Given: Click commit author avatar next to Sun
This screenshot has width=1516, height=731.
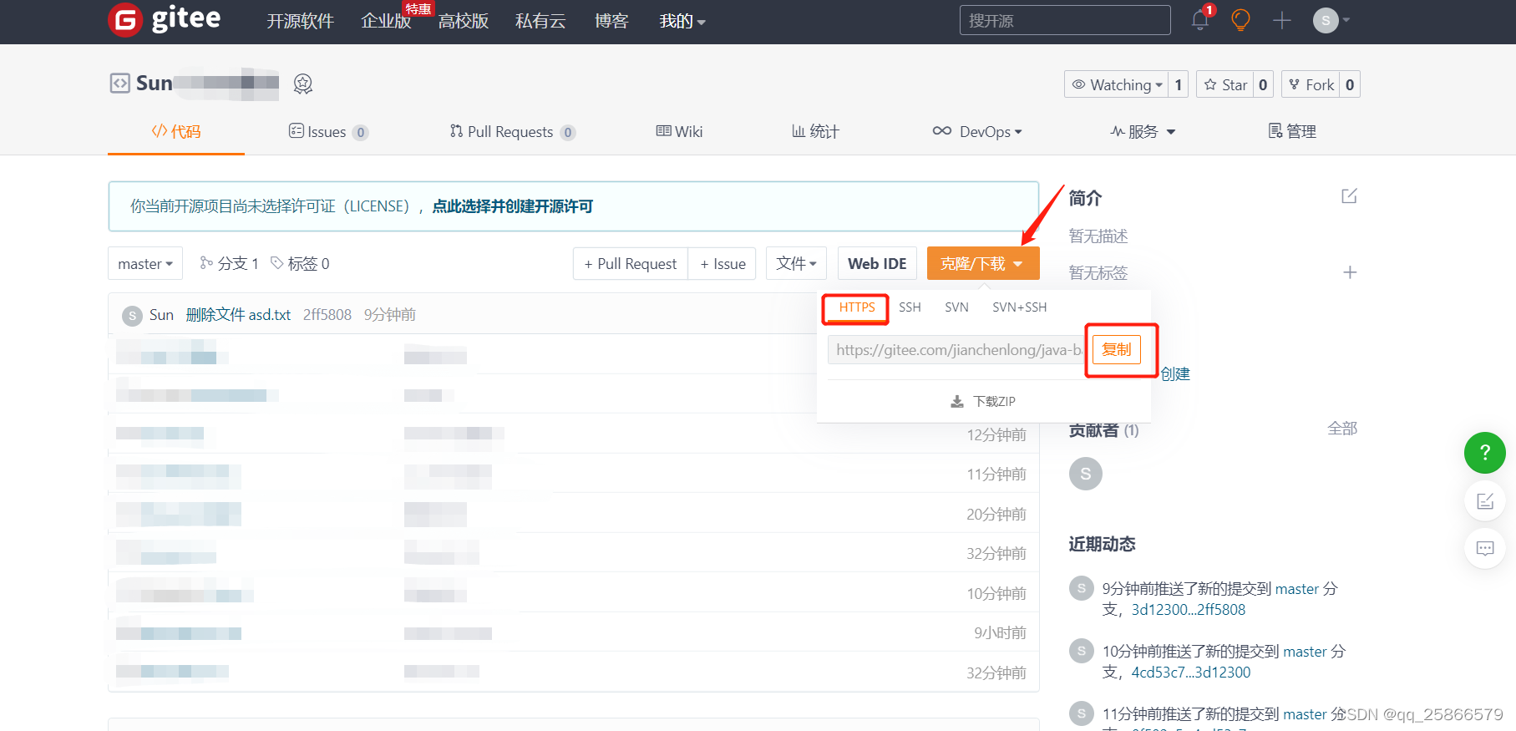Looking at the screenshot, I should (132, 315).
